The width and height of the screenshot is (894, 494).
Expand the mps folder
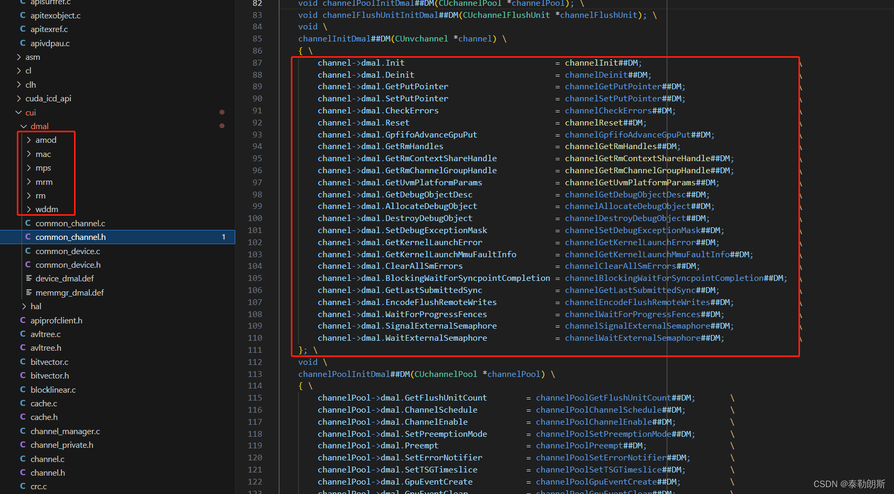(29, 167)
